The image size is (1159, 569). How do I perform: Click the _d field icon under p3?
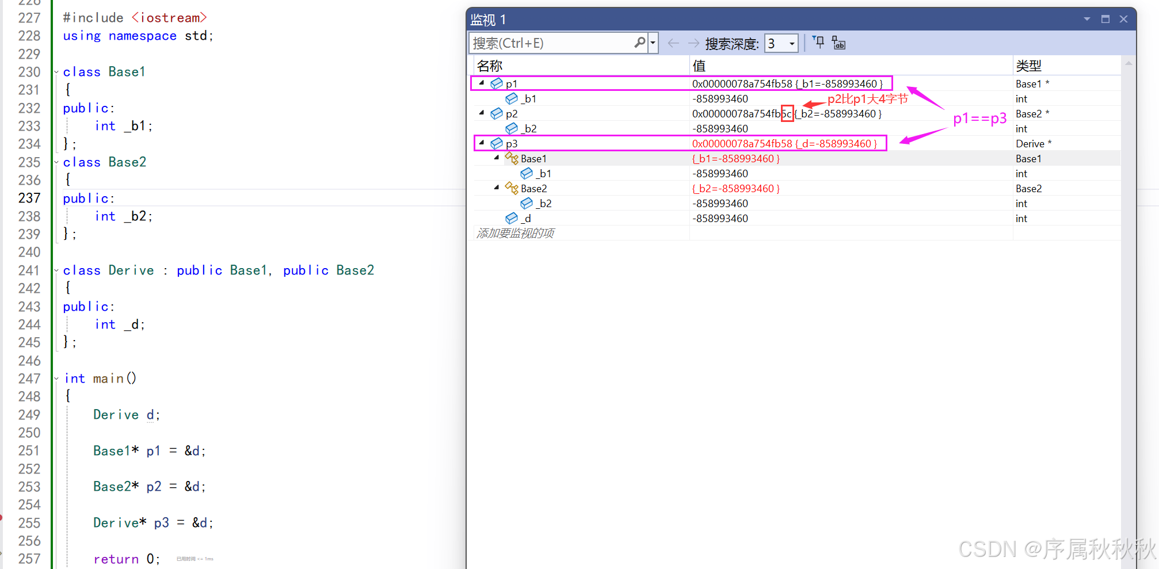512,218
